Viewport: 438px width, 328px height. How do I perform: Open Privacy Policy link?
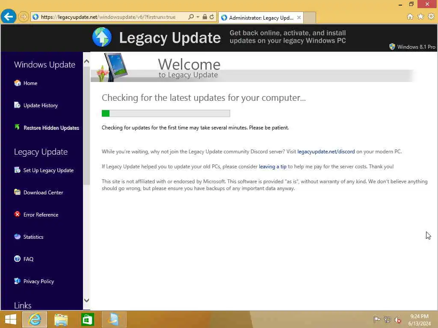click(38, 281)
